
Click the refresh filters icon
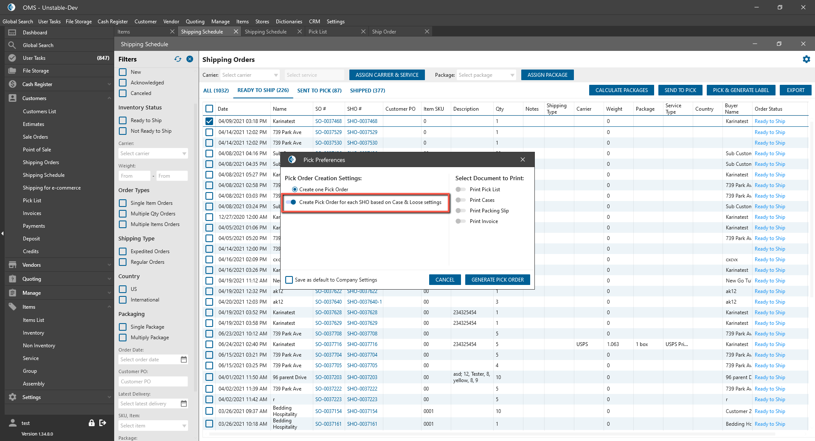click(178, 59)
